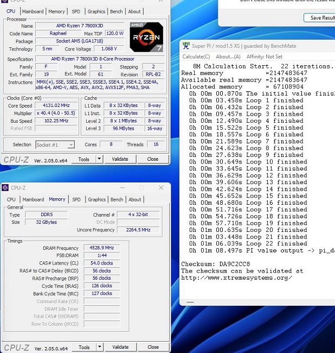Minimize the lower CPU-Z window
The width and height of the screenshot is (335, 353).
(123, 187)
